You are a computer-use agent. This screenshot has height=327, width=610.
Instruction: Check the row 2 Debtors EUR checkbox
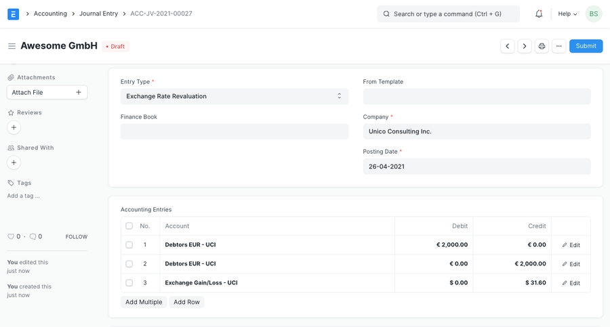129,264
